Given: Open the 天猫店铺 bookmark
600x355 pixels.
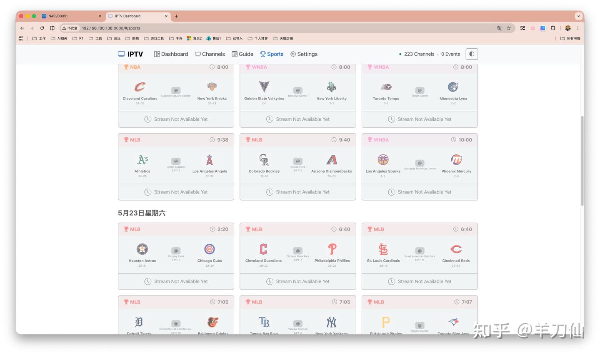Looking at the screenshot, I should click(x=283, y=38).
